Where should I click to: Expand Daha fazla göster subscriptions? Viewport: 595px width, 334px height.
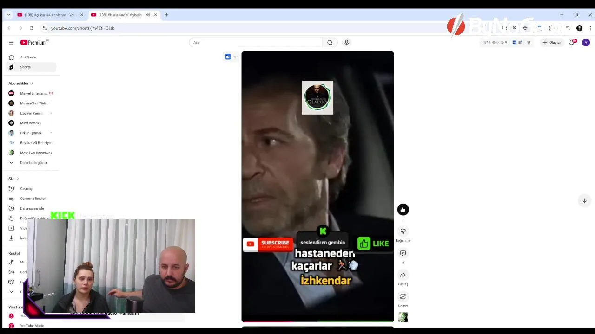click(x=31, y=162)
